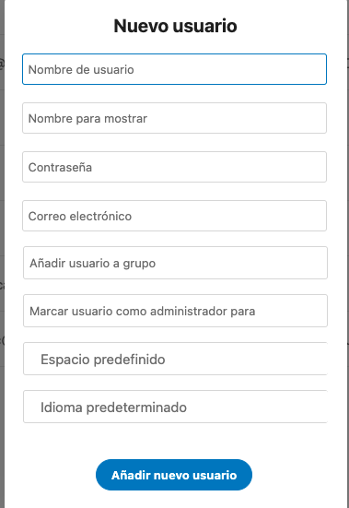Place cursor in the username text box

point(174,69)
